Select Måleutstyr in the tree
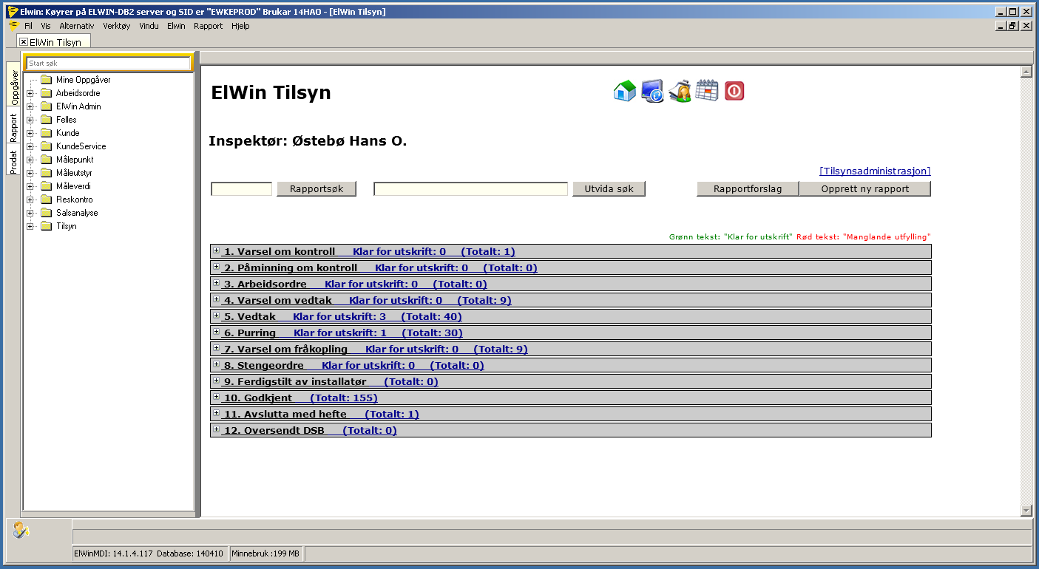The width and height of the screenshot is (1039, 569). tap(74, 173)
